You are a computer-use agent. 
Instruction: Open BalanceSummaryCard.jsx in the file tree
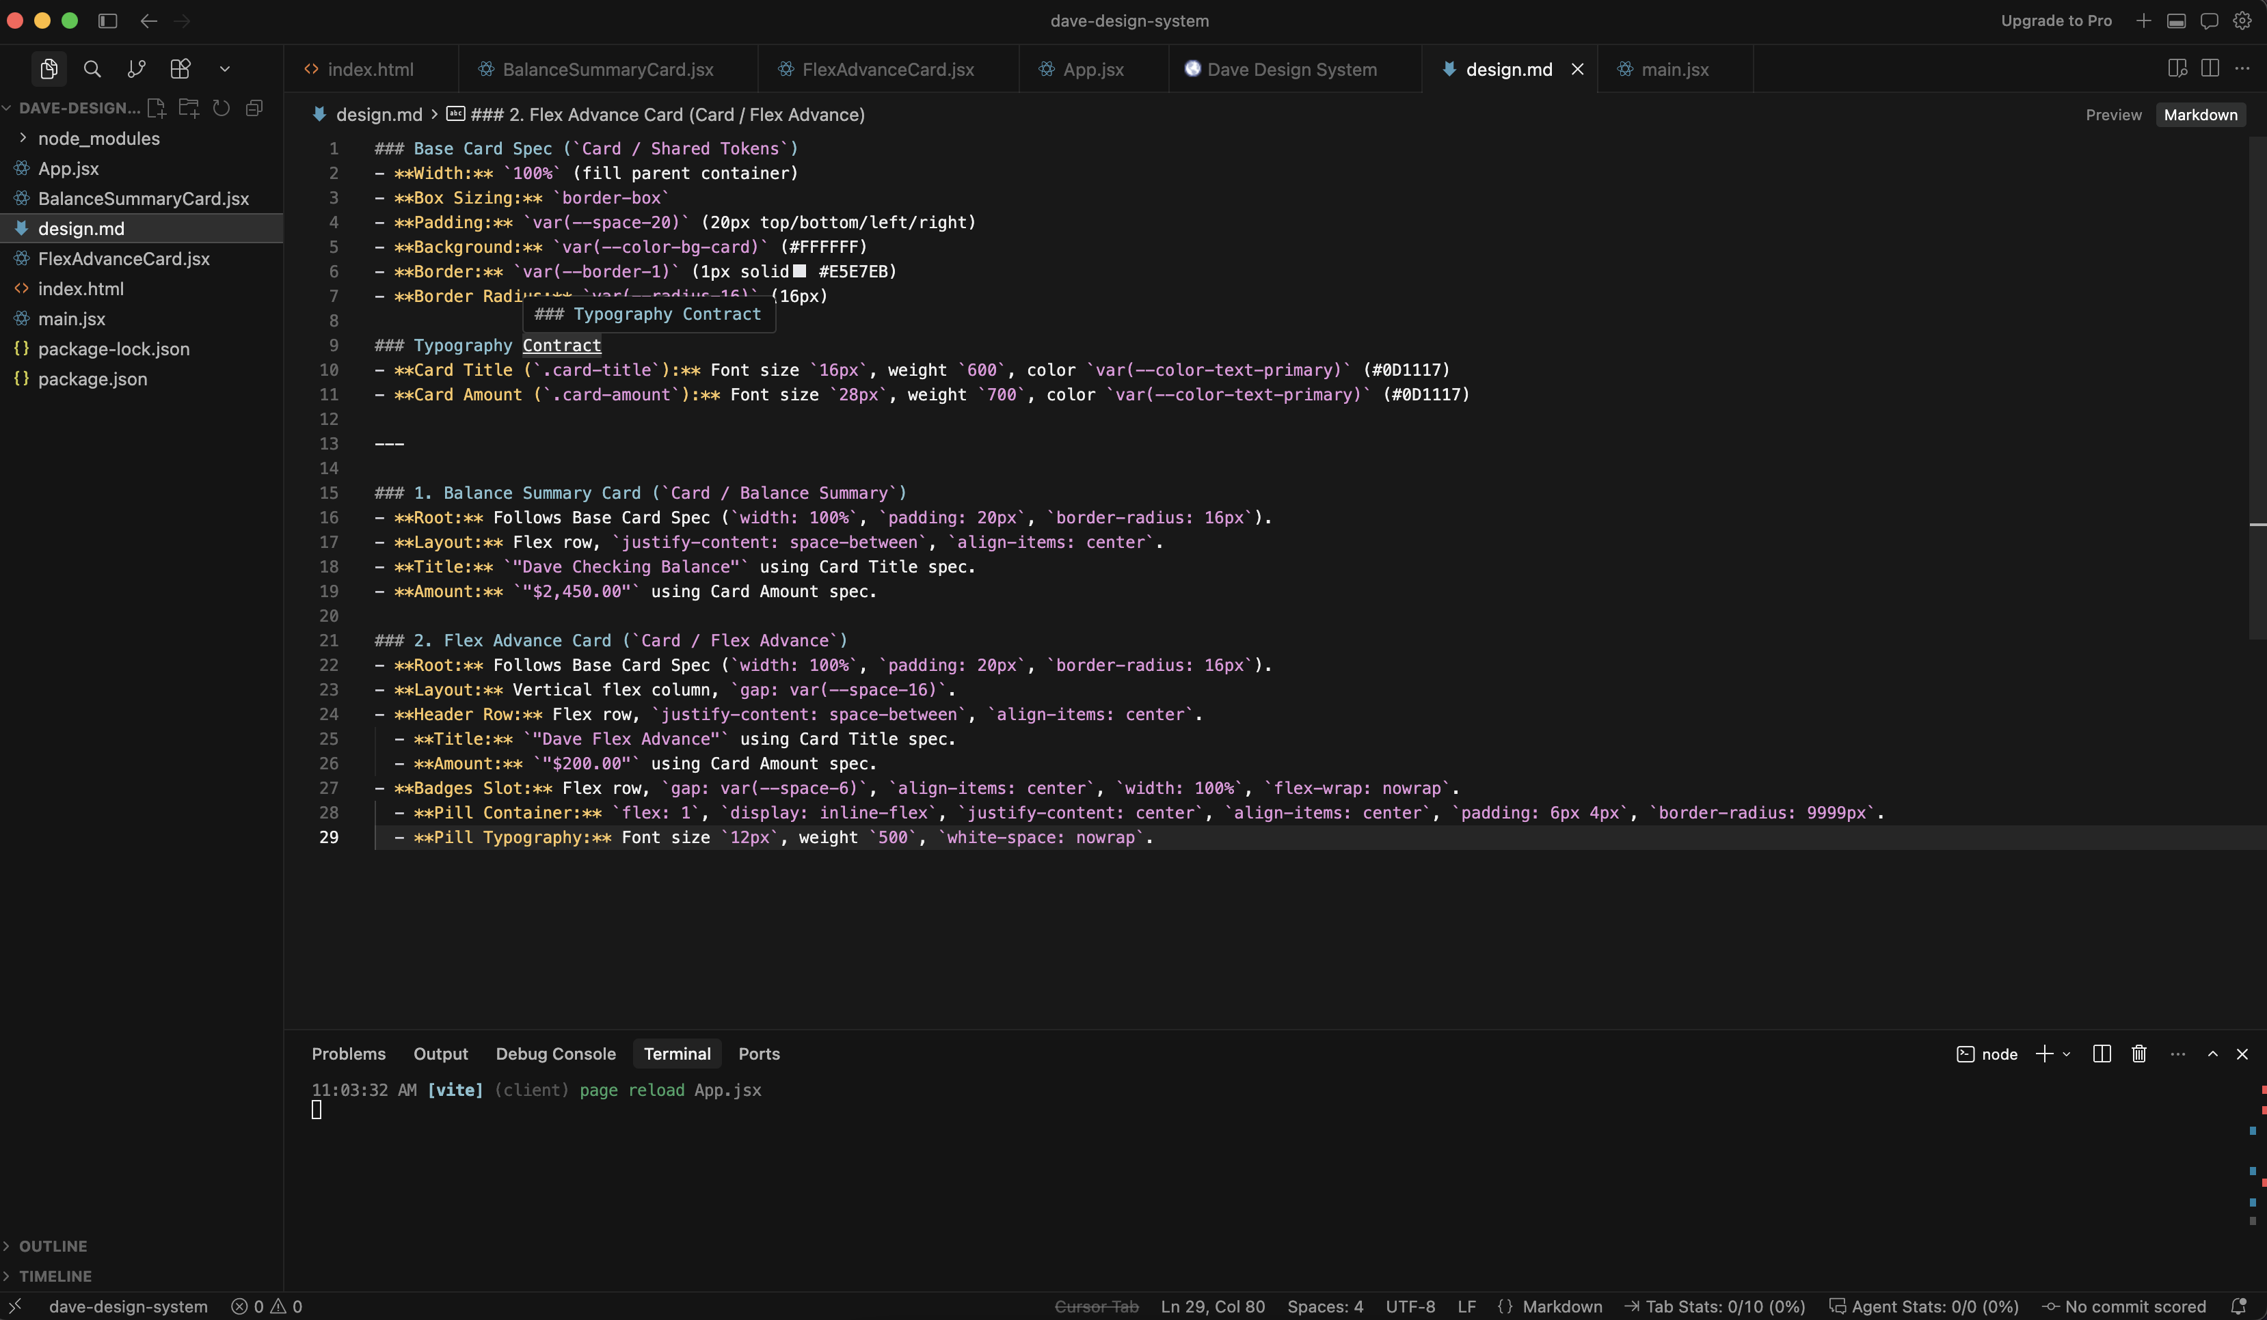tap(143, 199)
